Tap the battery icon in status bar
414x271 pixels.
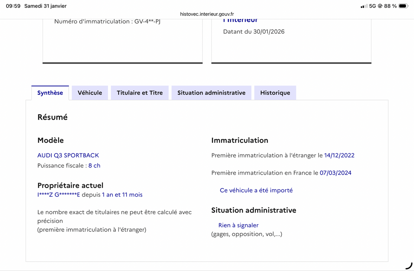[x=403, y=6]
